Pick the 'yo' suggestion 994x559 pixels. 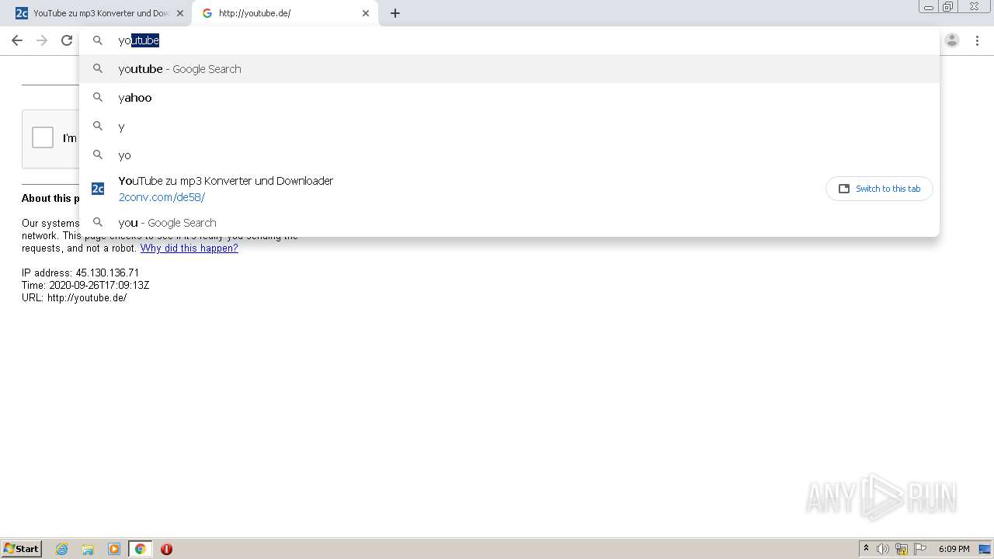click(509, 155)
